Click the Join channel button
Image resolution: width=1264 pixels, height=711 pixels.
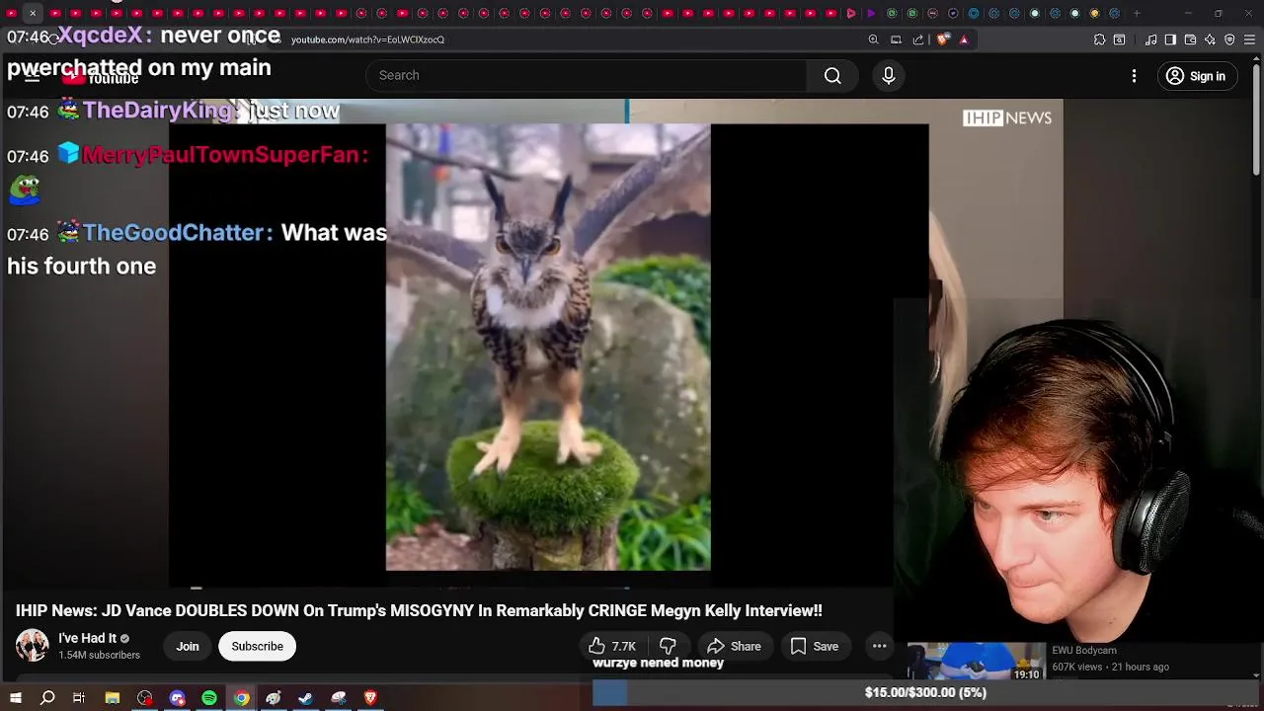(188, 647)
